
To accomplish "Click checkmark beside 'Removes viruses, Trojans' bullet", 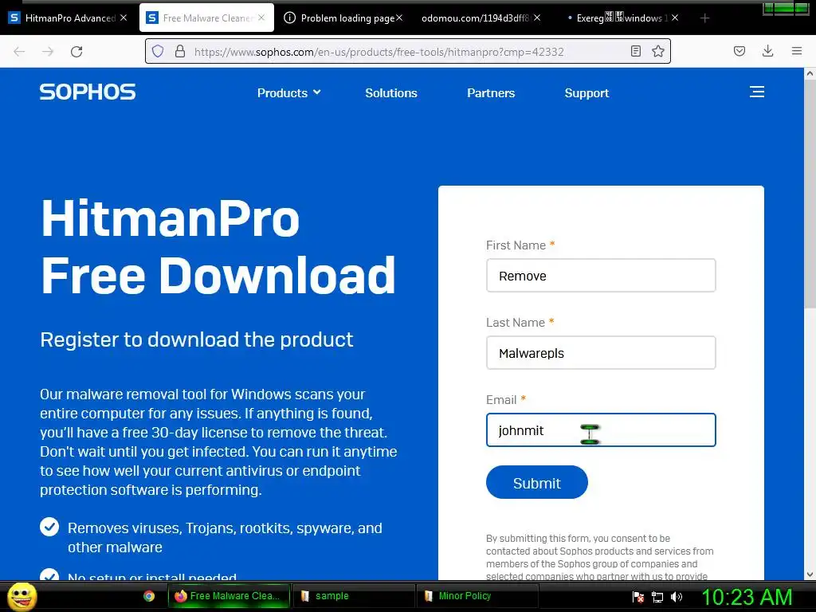I will point(49,527).
